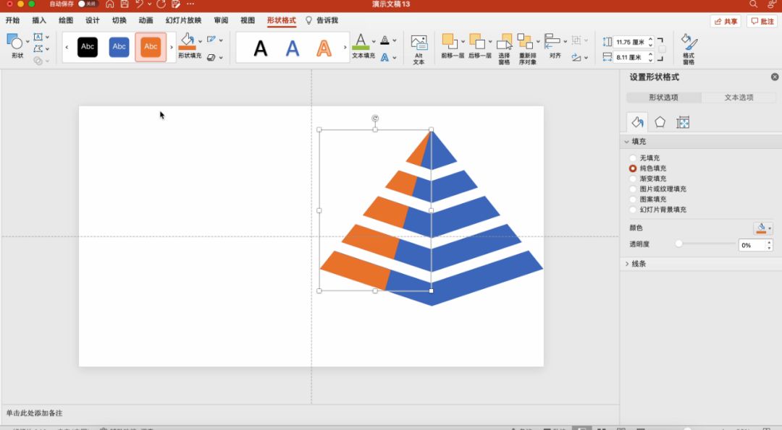This screenshot has width=782, height=430.
Task: Click the rotate objects icon
Action: (x=576, y=58)
